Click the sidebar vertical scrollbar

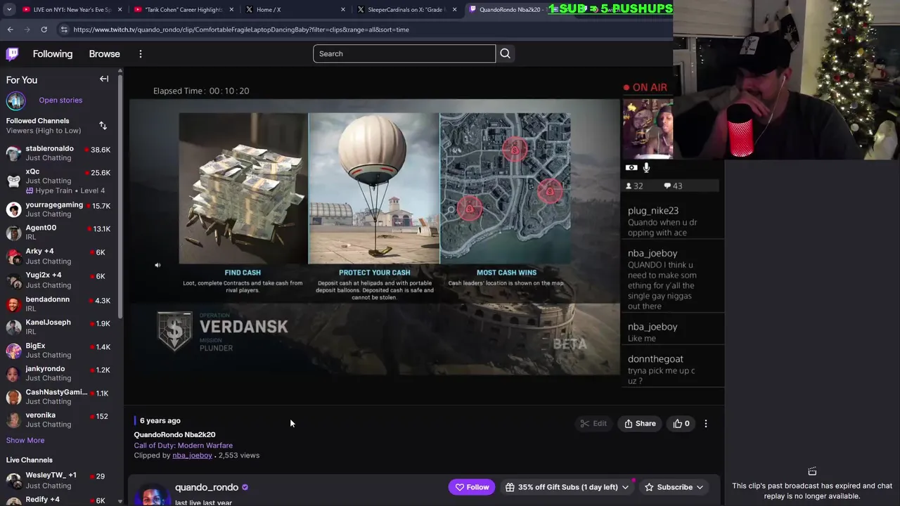121,197
